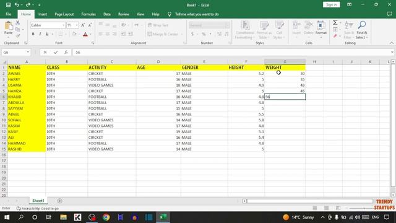
Task: Click Tell me what you want to do
Action: [197, 14]
